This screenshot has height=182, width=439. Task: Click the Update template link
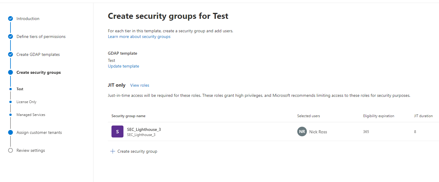tap(123, 66)
